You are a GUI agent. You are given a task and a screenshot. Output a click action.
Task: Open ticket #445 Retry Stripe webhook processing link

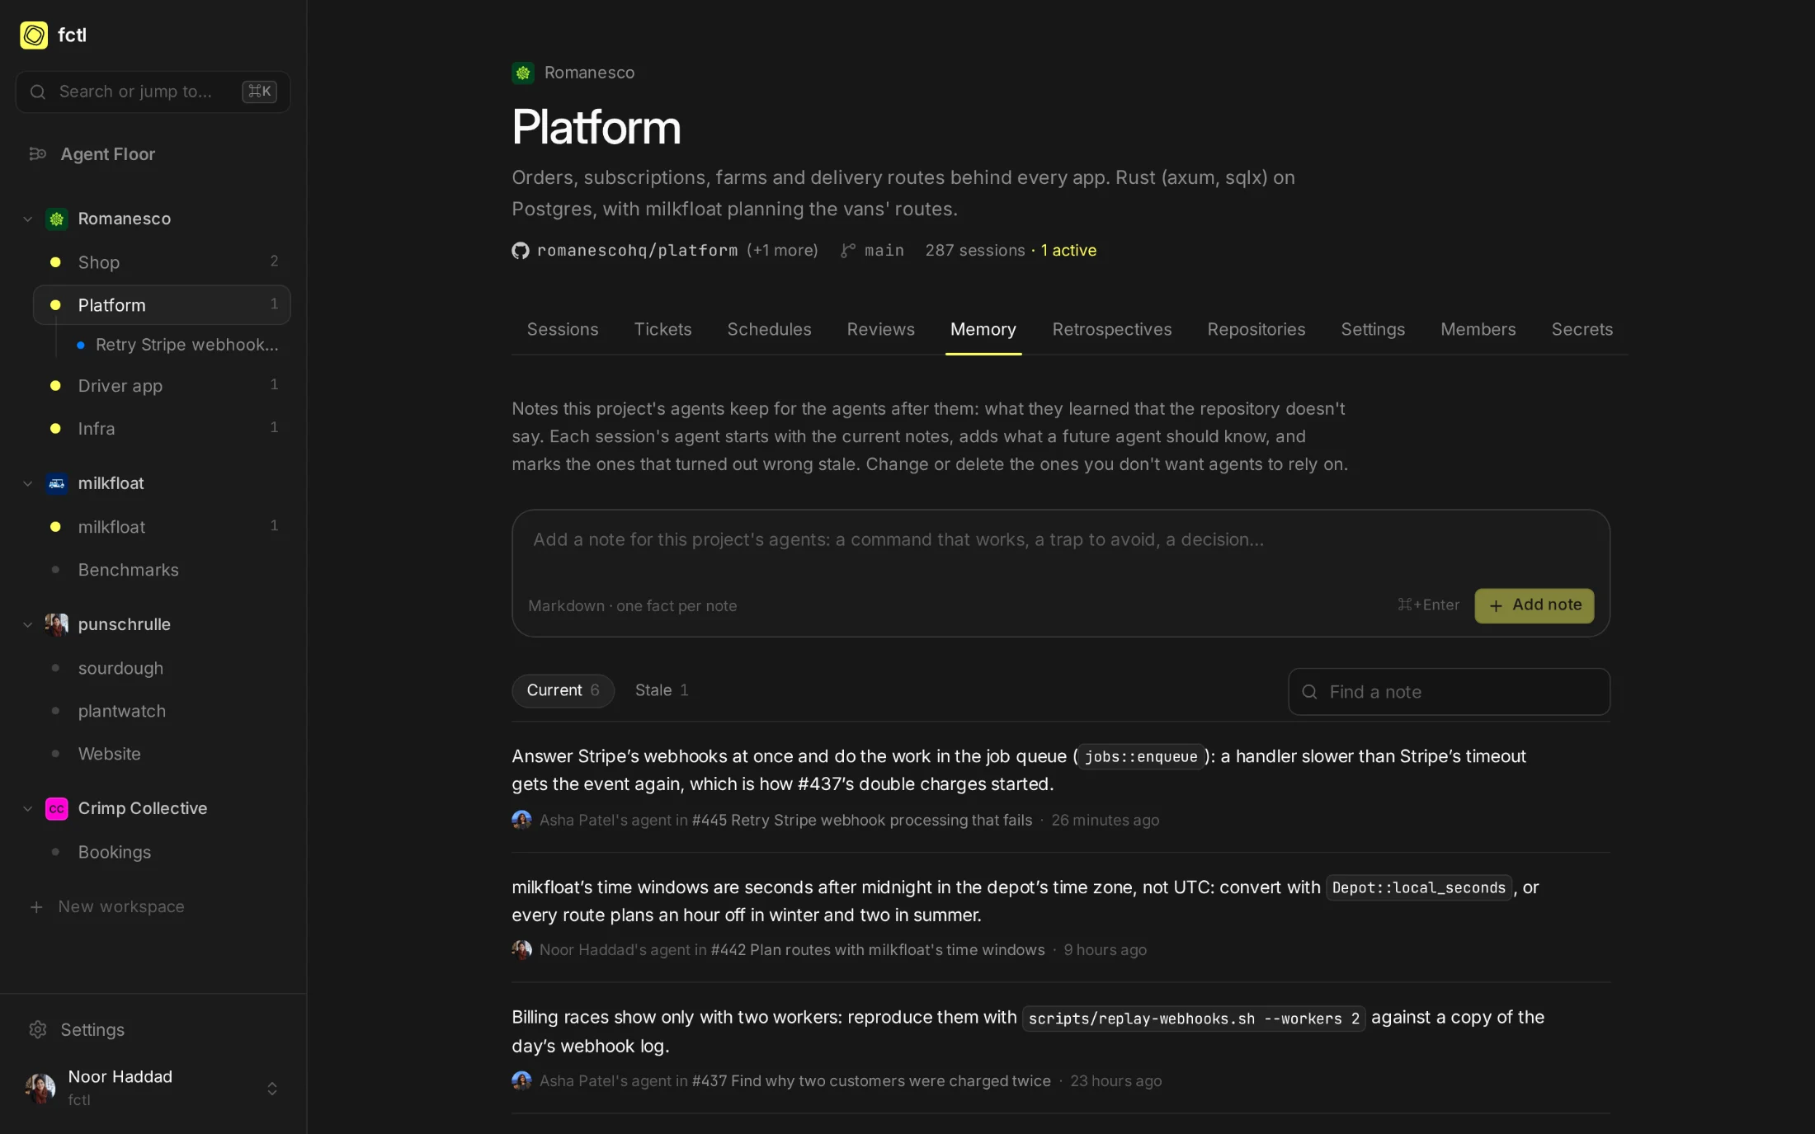(862, 821)
